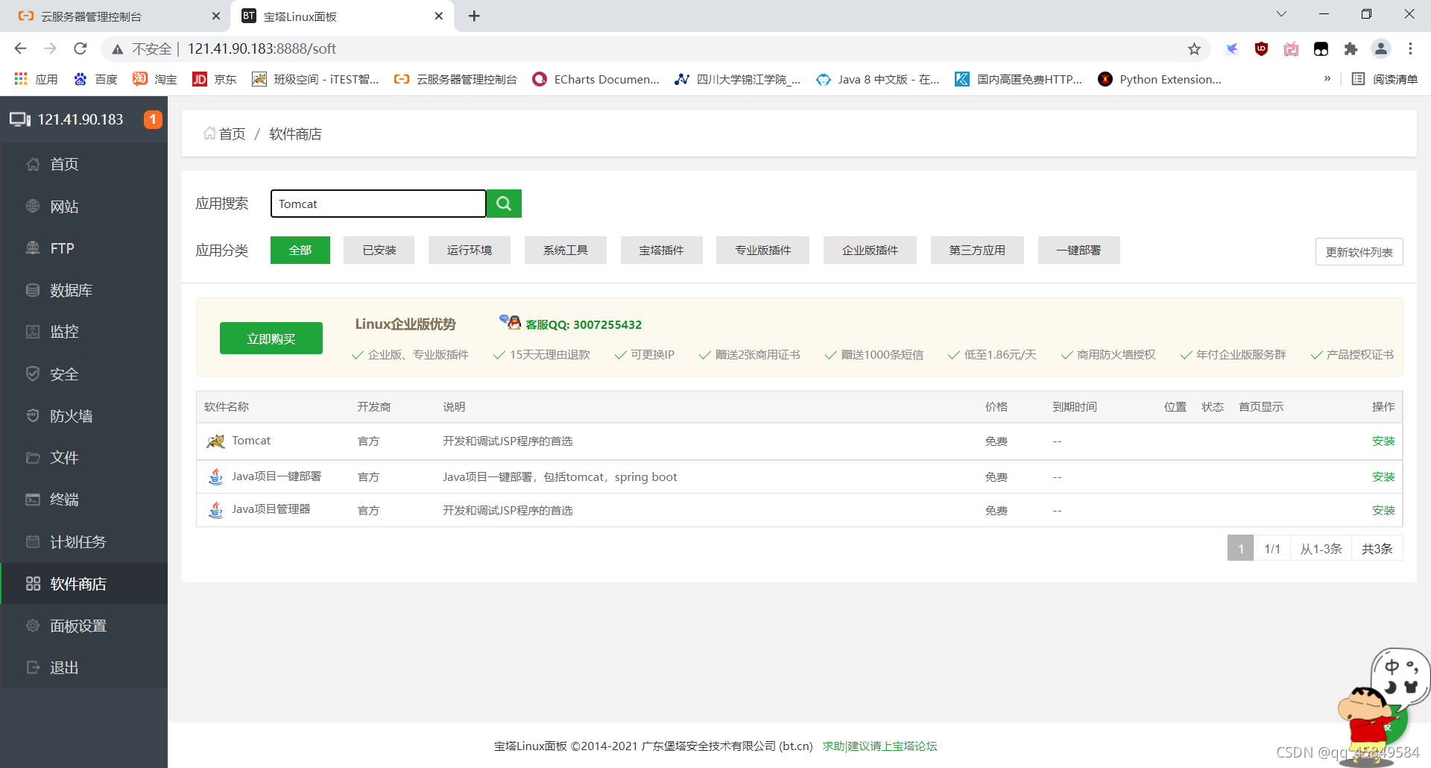Expand the hidden bookmarks chevron
The image size is (1431, 768).
coord(1327,79)
